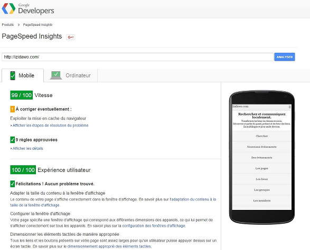
Task: Click Les membres in phone preview
Action: point(262,200)
